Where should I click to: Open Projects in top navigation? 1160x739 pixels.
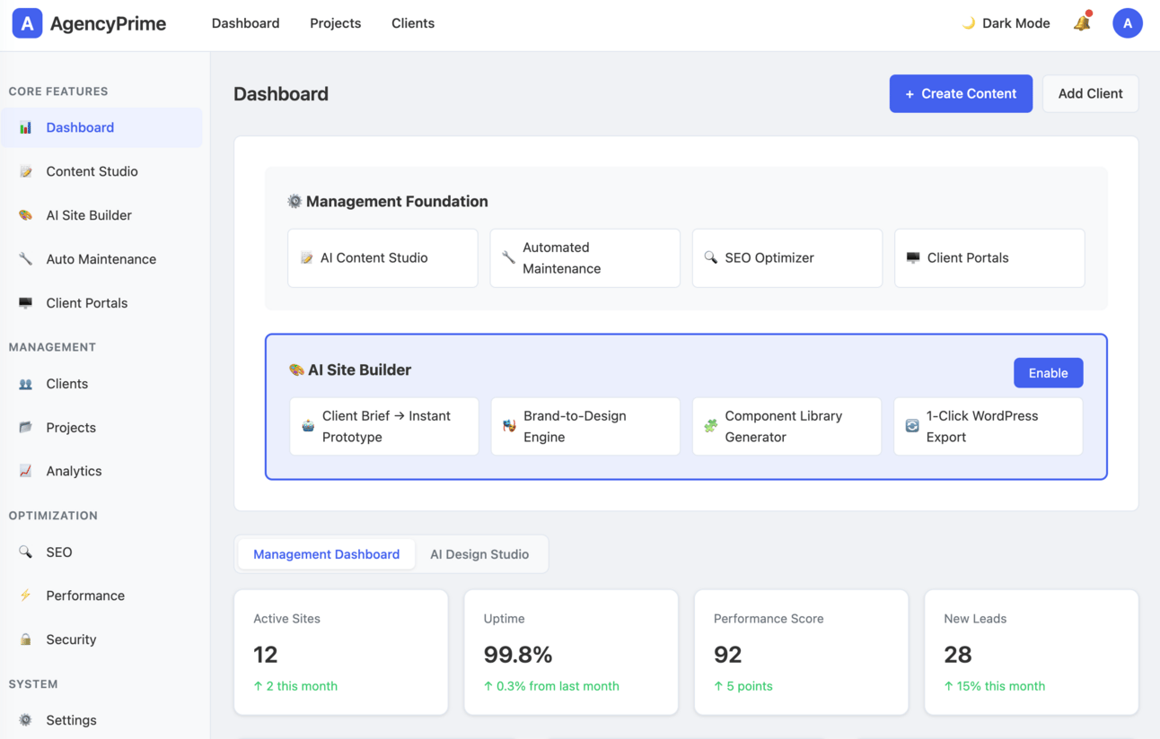[335, 23]
